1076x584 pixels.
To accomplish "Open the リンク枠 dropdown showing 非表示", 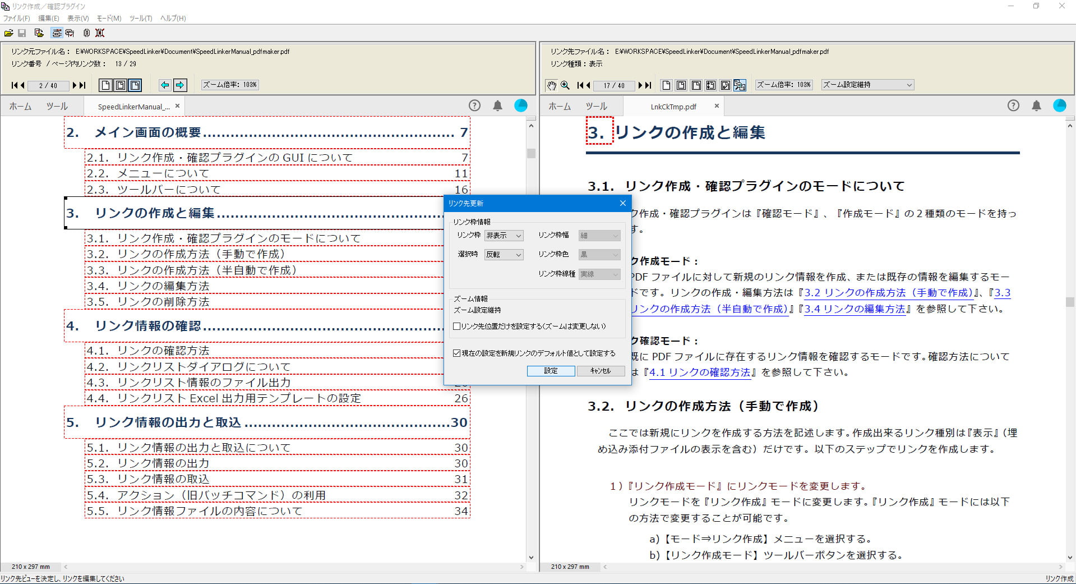I will click(504, 236).
